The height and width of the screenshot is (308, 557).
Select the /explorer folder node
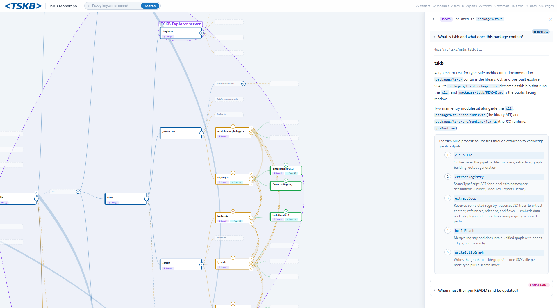[x=180, y=33]
